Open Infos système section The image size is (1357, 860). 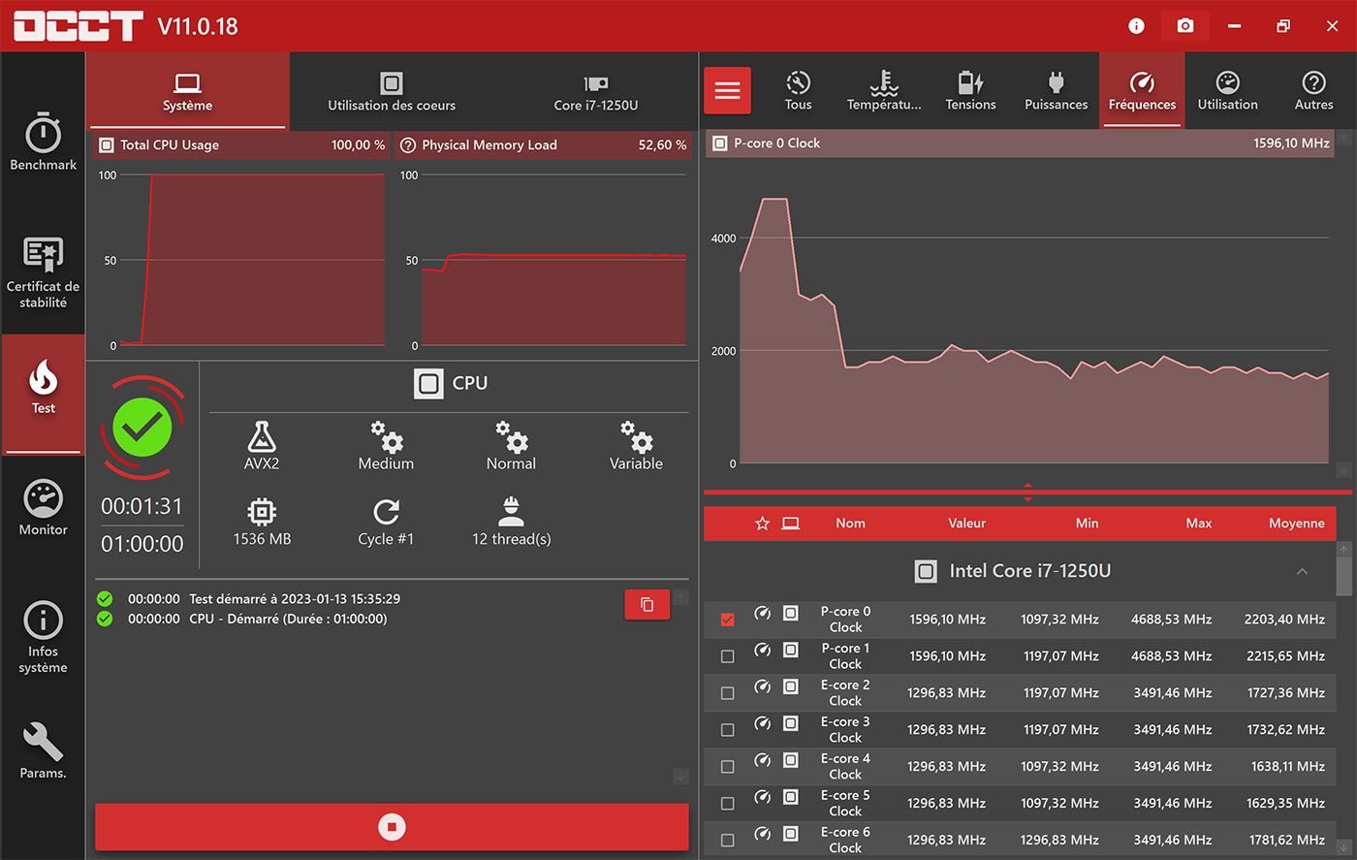coord(43,637)
